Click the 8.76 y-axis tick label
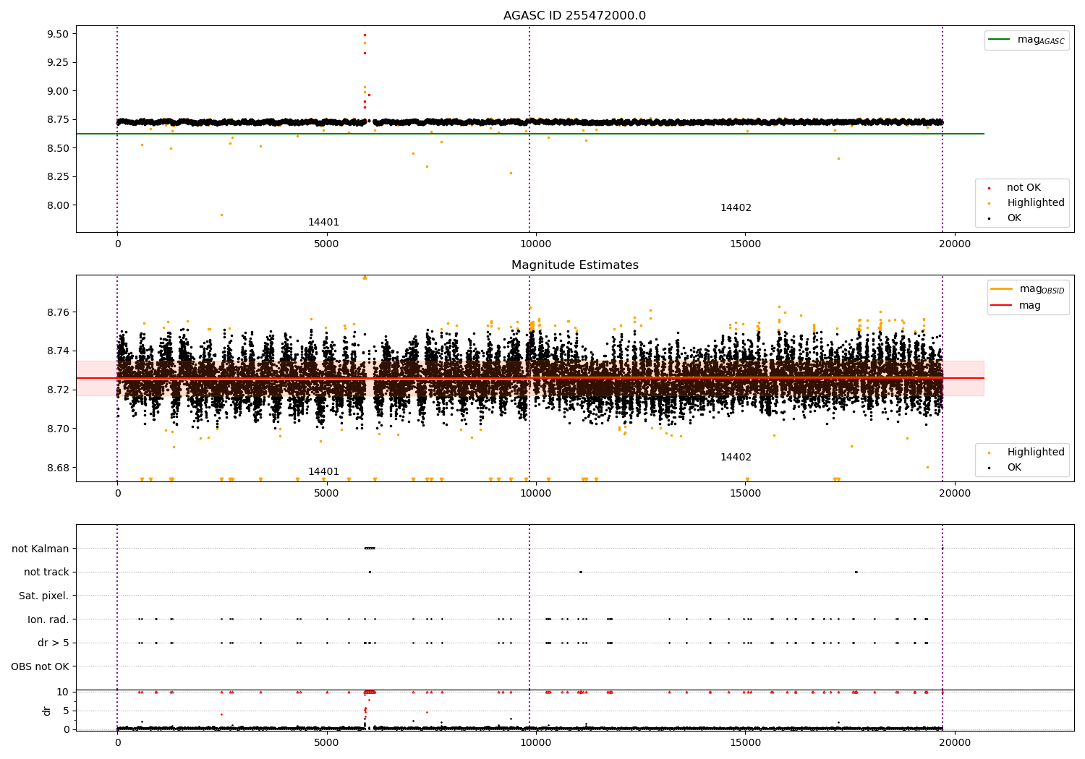The height and width of the screenshot is (759, 1085). 57,312
